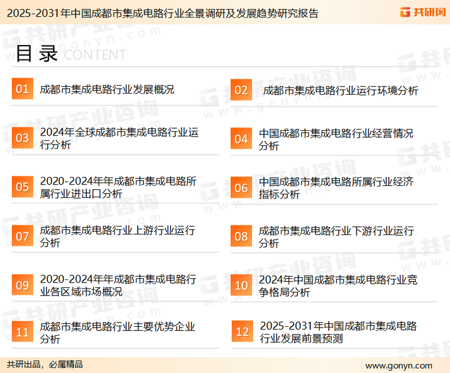Select the orange 09 number badge
The image size is (450, 373).
click(x=22, y=285)
